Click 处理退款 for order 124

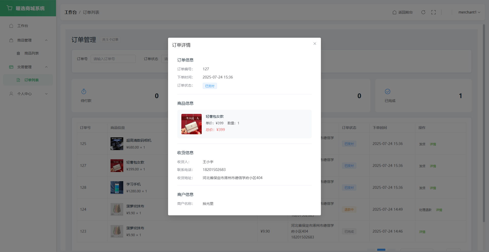coord(425,210)
